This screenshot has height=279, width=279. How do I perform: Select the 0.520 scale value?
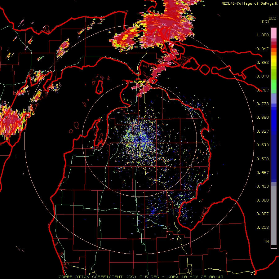(x=263, y=159)
